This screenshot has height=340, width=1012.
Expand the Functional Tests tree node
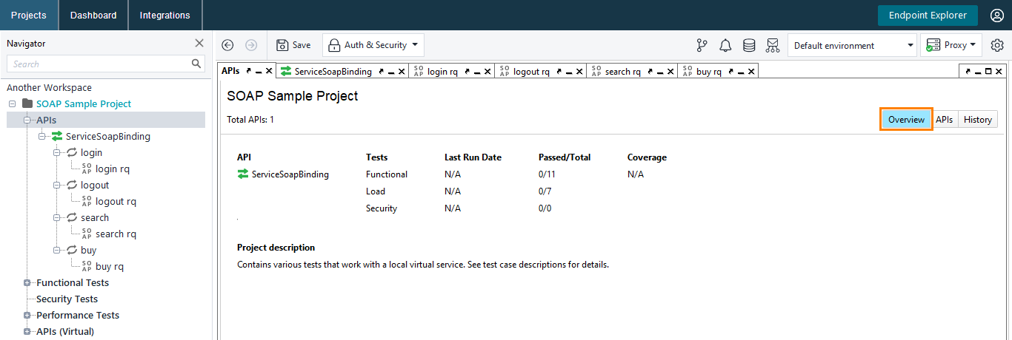(27, 283)
